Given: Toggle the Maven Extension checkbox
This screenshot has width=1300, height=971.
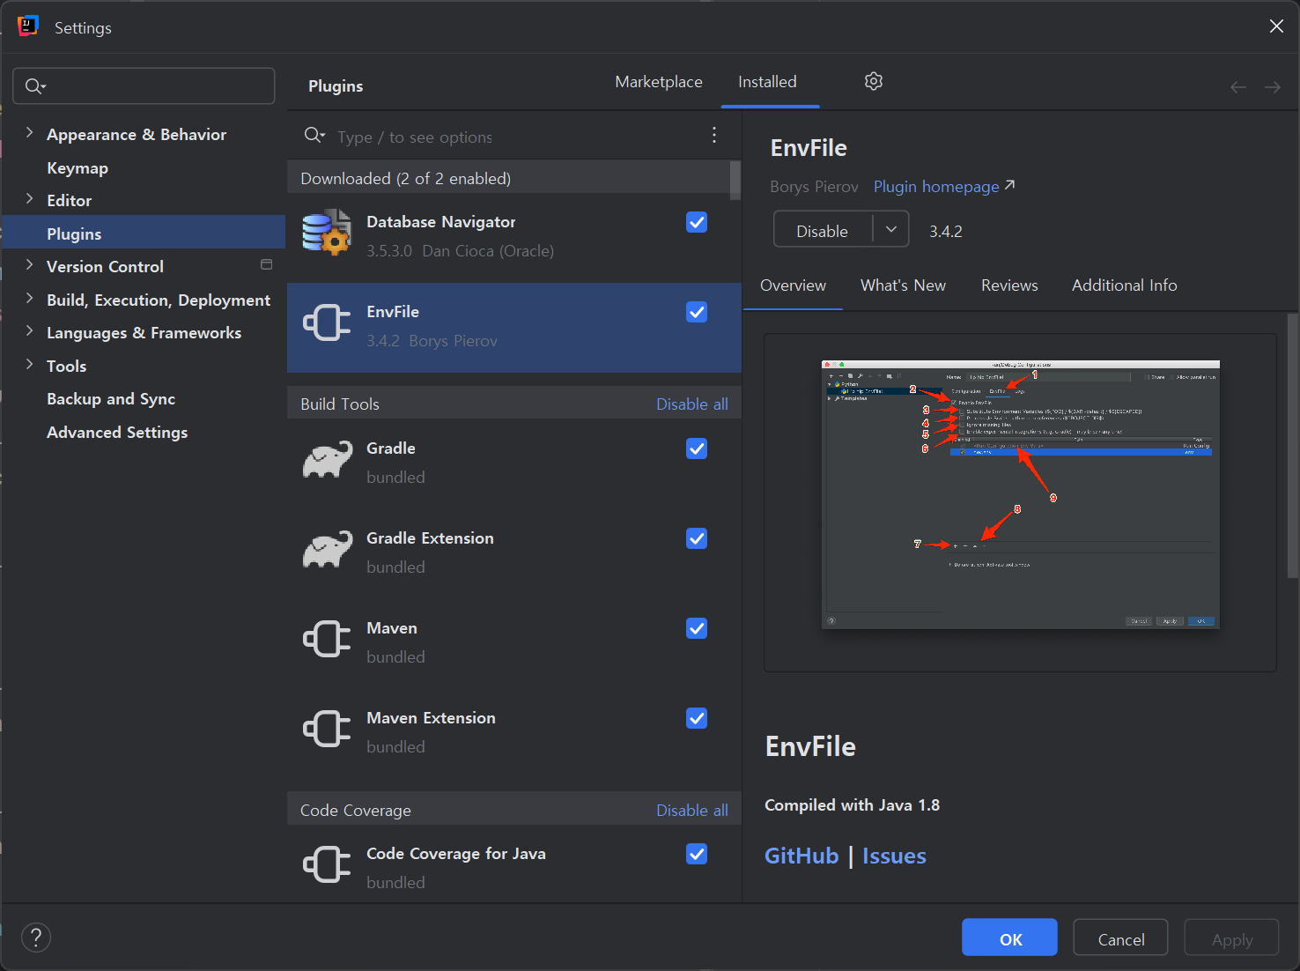Looking at the screenshot, I should (x=697, y=718).
